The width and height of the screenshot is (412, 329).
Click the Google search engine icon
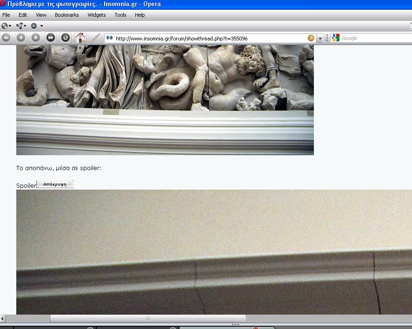click(336, 38)
